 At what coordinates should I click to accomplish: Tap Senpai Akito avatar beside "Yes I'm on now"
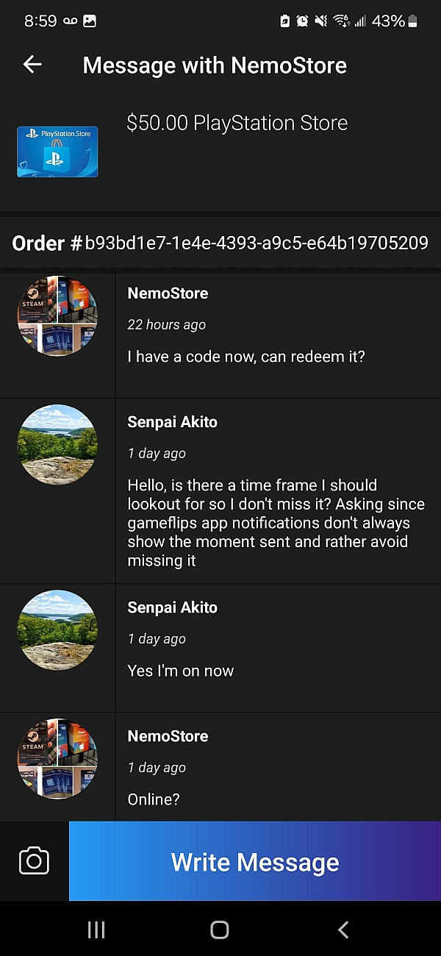(x=57, y=629)
